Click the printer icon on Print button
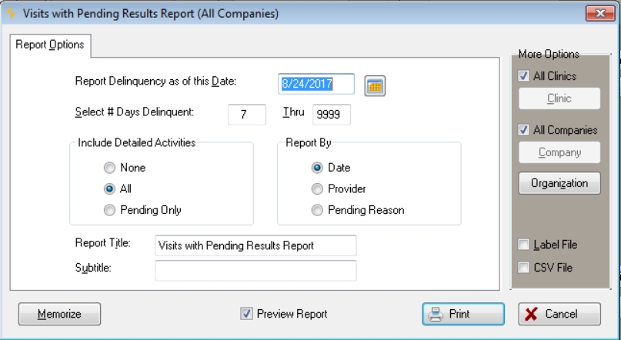 pyautogui.click(x=436, y=315)
